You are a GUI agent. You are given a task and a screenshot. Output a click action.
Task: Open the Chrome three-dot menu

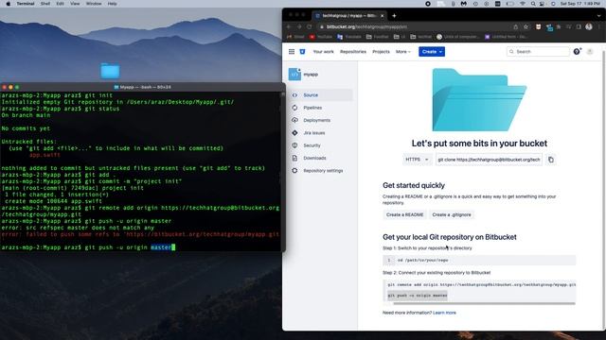tap(599, 27)
